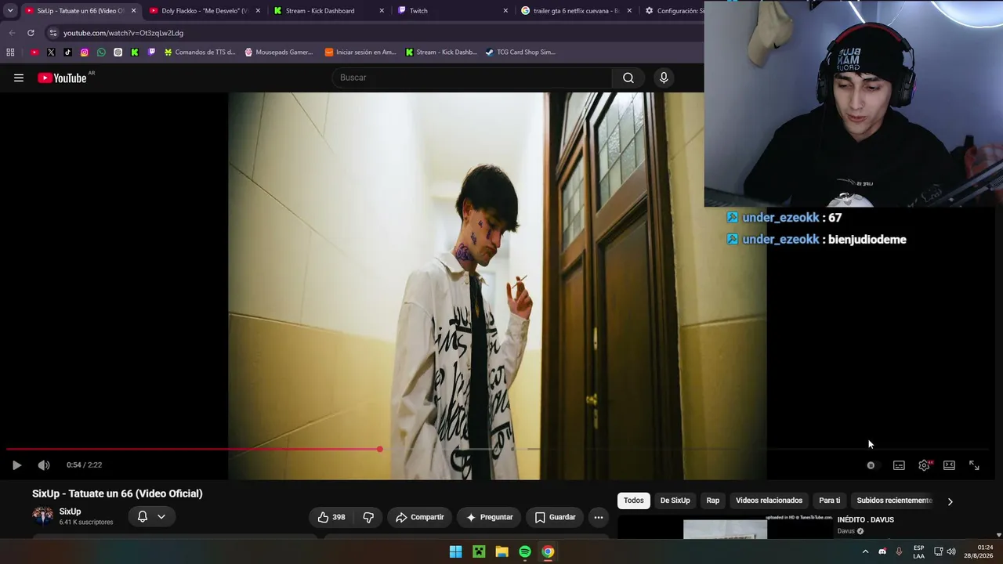Open File Explorer from the taskbar
Image resolution: width=1003 pixels, height=564 pixels.
[501, 551]
